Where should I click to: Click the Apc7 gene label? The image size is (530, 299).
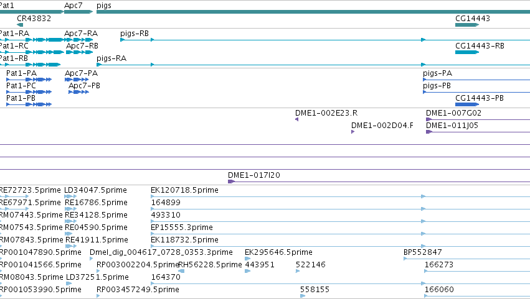(x=73, y=6)
